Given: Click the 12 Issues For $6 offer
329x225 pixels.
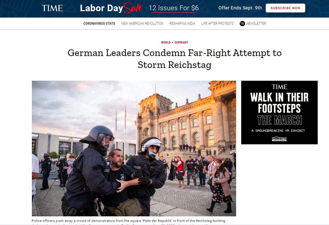Looking at the screenshot, I should point(174,8).
